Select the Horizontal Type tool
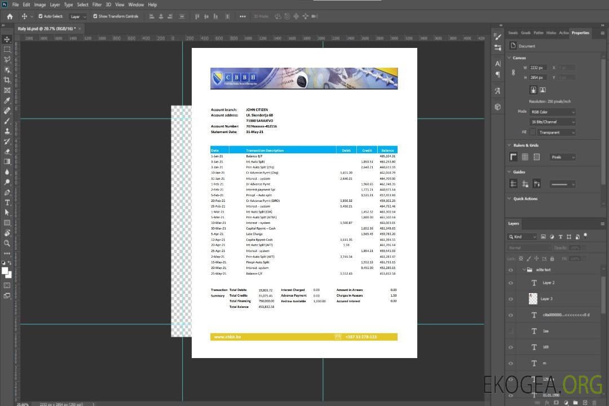 pyautogui.click(x=7, y=202)
